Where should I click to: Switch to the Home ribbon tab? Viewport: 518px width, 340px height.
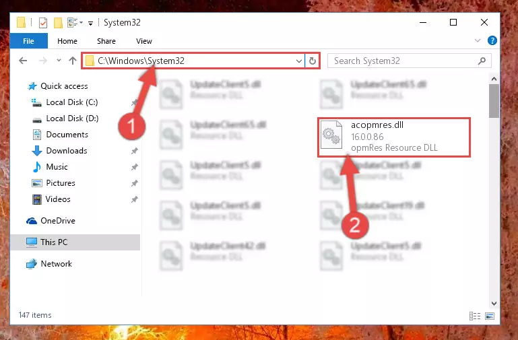[67, 41]
